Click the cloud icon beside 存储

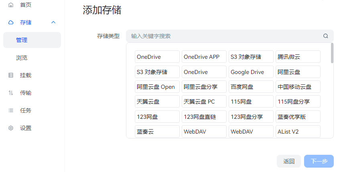point(11,22)
